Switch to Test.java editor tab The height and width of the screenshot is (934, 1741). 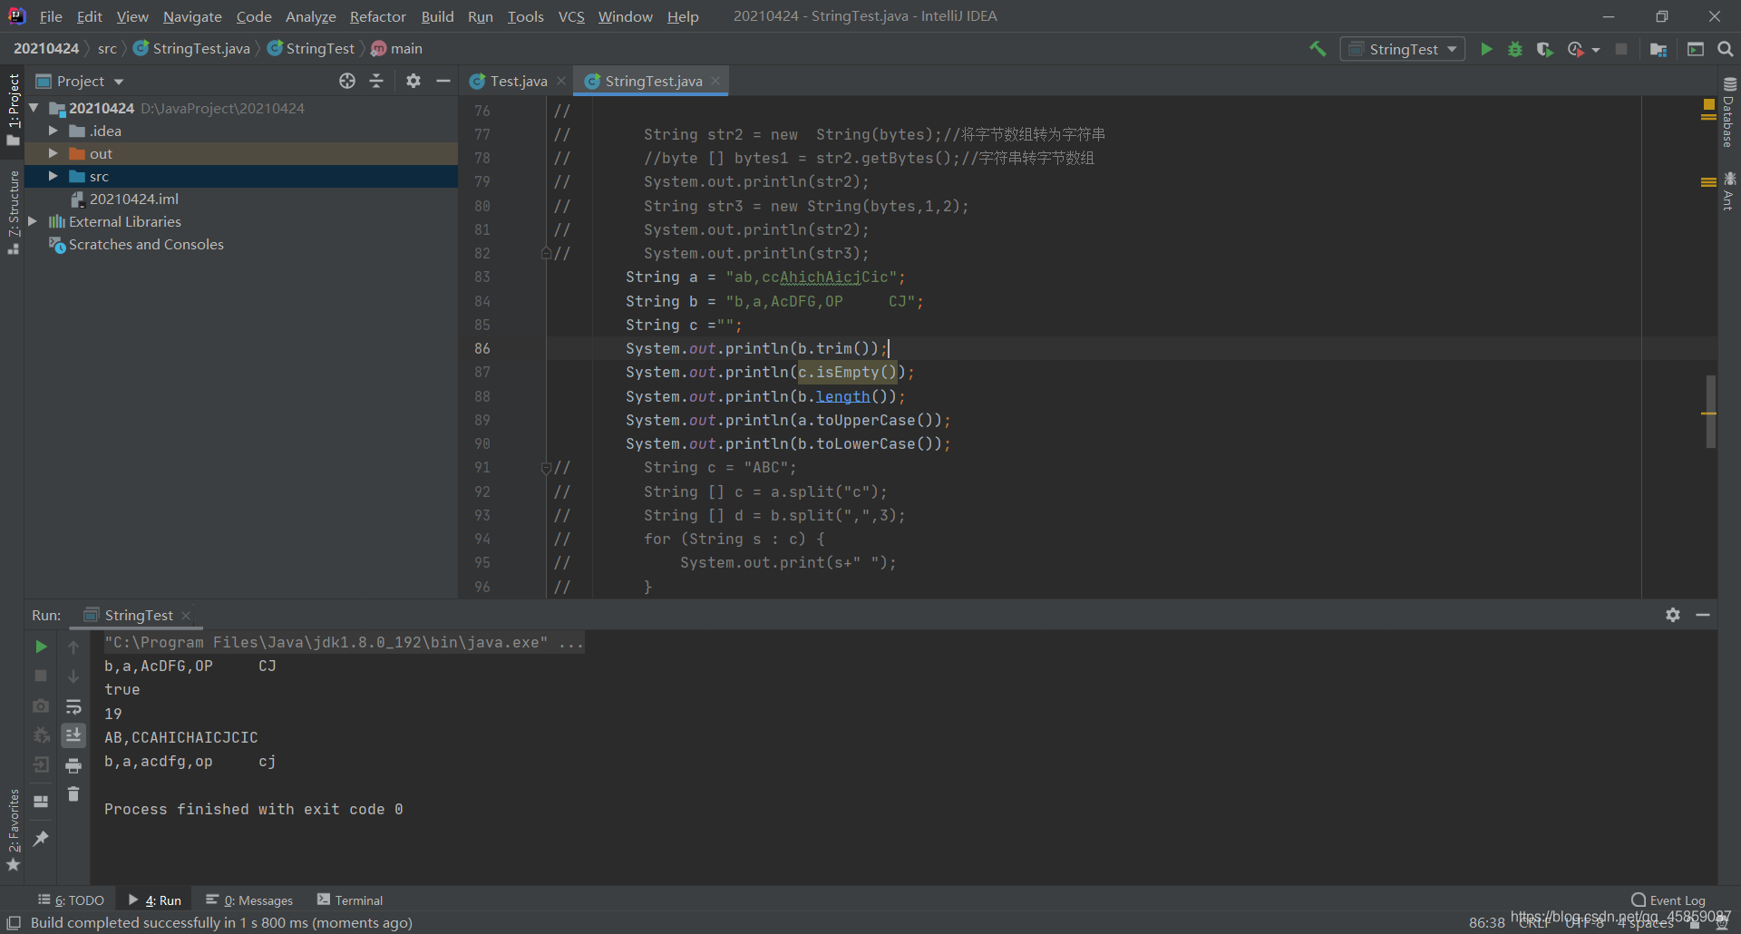pyautogui.click(x=518, y=81)
